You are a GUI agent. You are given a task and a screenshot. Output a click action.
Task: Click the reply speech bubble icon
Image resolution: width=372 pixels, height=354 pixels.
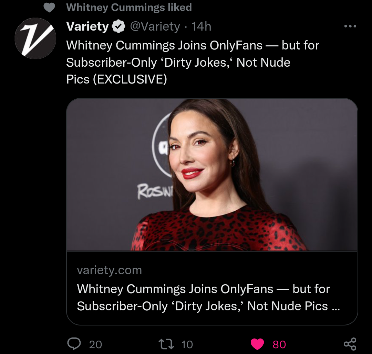tap(74, 344)
